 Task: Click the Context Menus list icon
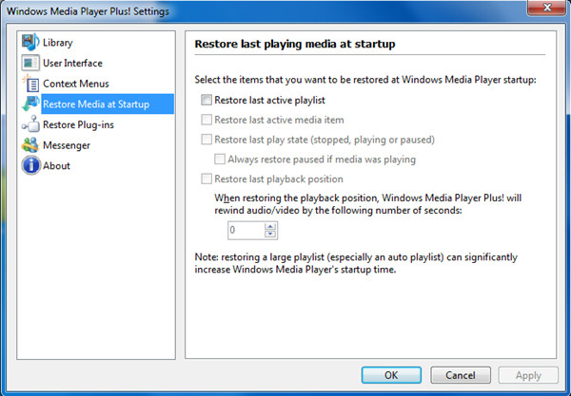[30, 84]
